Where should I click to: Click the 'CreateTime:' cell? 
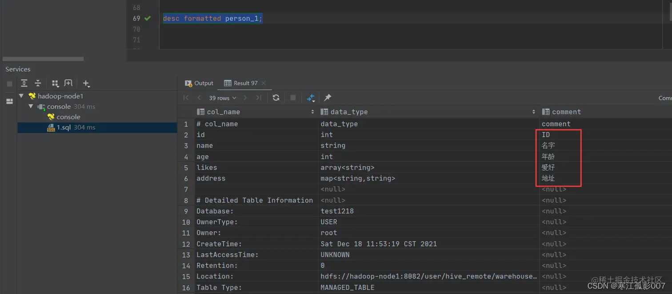(x=256, y=244)
